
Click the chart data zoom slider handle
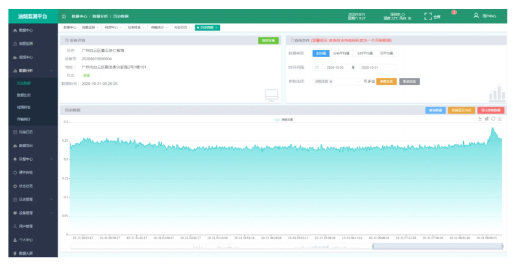[373, 246]
